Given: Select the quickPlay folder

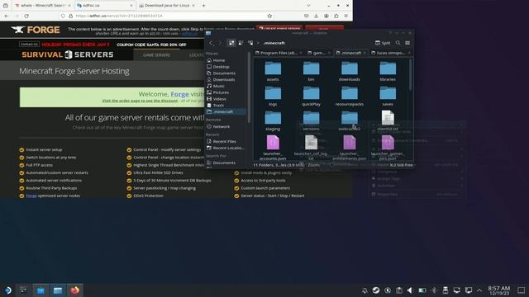Looking at the screenshot, I should tap(311, 97).
